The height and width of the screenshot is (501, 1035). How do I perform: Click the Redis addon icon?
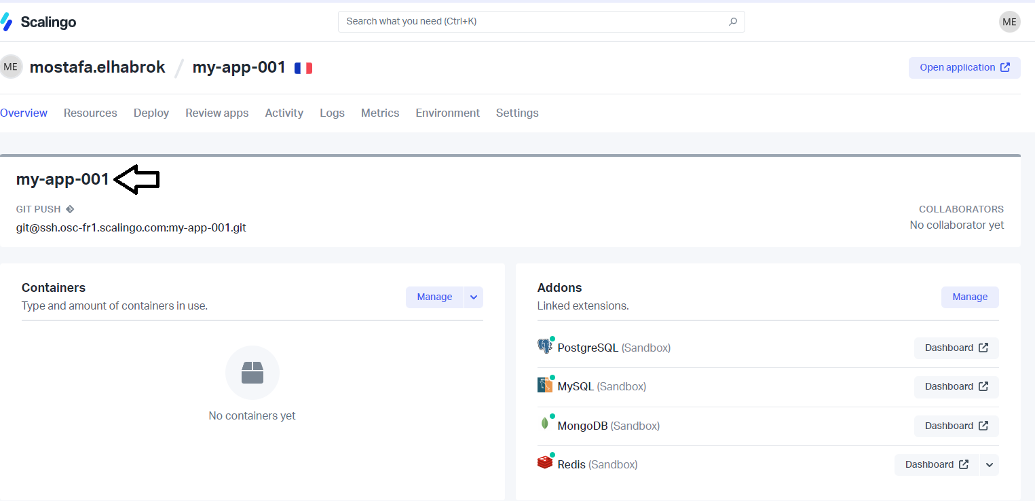(x=545, y=462)
